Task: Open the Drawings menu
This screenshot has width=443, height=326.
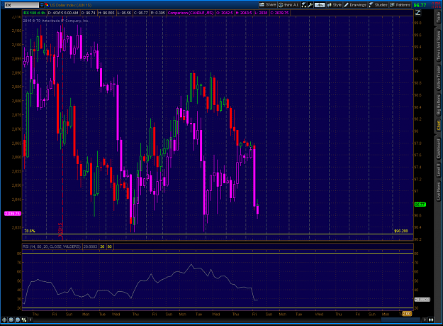Action: click(355, 5)
